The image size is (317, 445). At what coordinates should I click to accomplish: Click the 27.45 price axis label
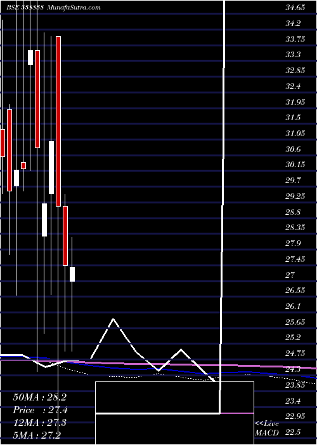pyautogui.click(x=295, y=259)
